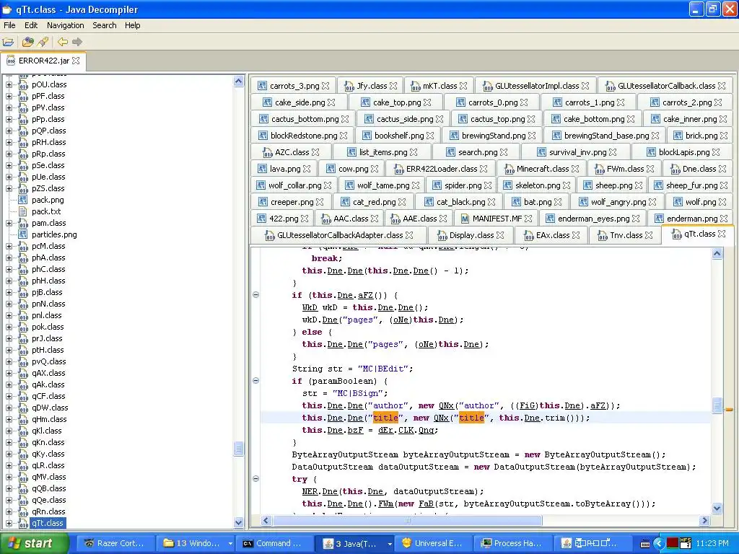Expand the pZS.class tree node
This screenshot has width=739, height=554.
[x=9, y=188]
